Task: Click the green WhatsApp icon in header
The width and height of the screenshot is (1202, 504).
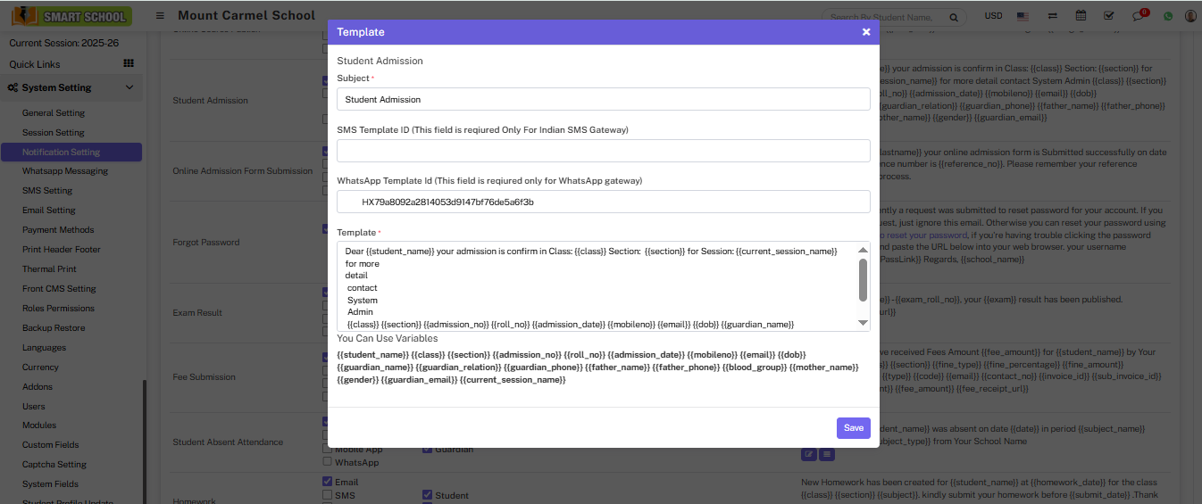Action: tap(1168, 16)
